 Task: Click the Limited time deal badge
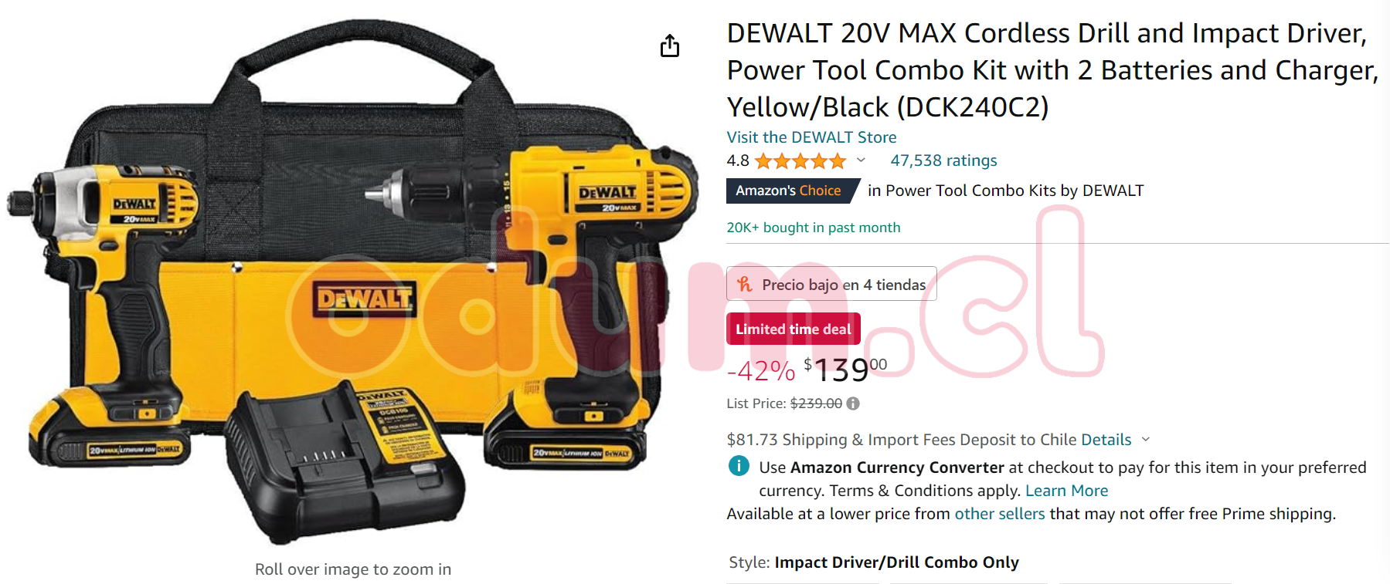click(794, 329)
